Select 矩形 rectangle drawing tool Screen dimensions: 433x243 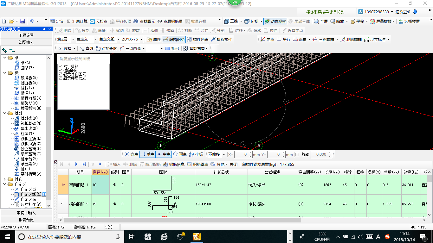172,48
